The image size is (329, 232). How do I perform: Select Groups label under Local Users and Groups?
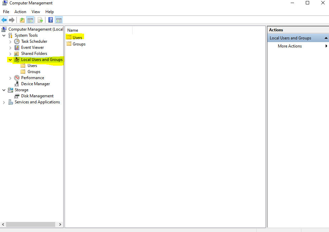click(x=34, y=72)
